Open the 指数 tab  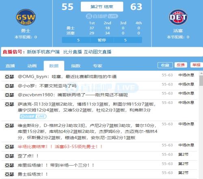[x=76, y=66]
